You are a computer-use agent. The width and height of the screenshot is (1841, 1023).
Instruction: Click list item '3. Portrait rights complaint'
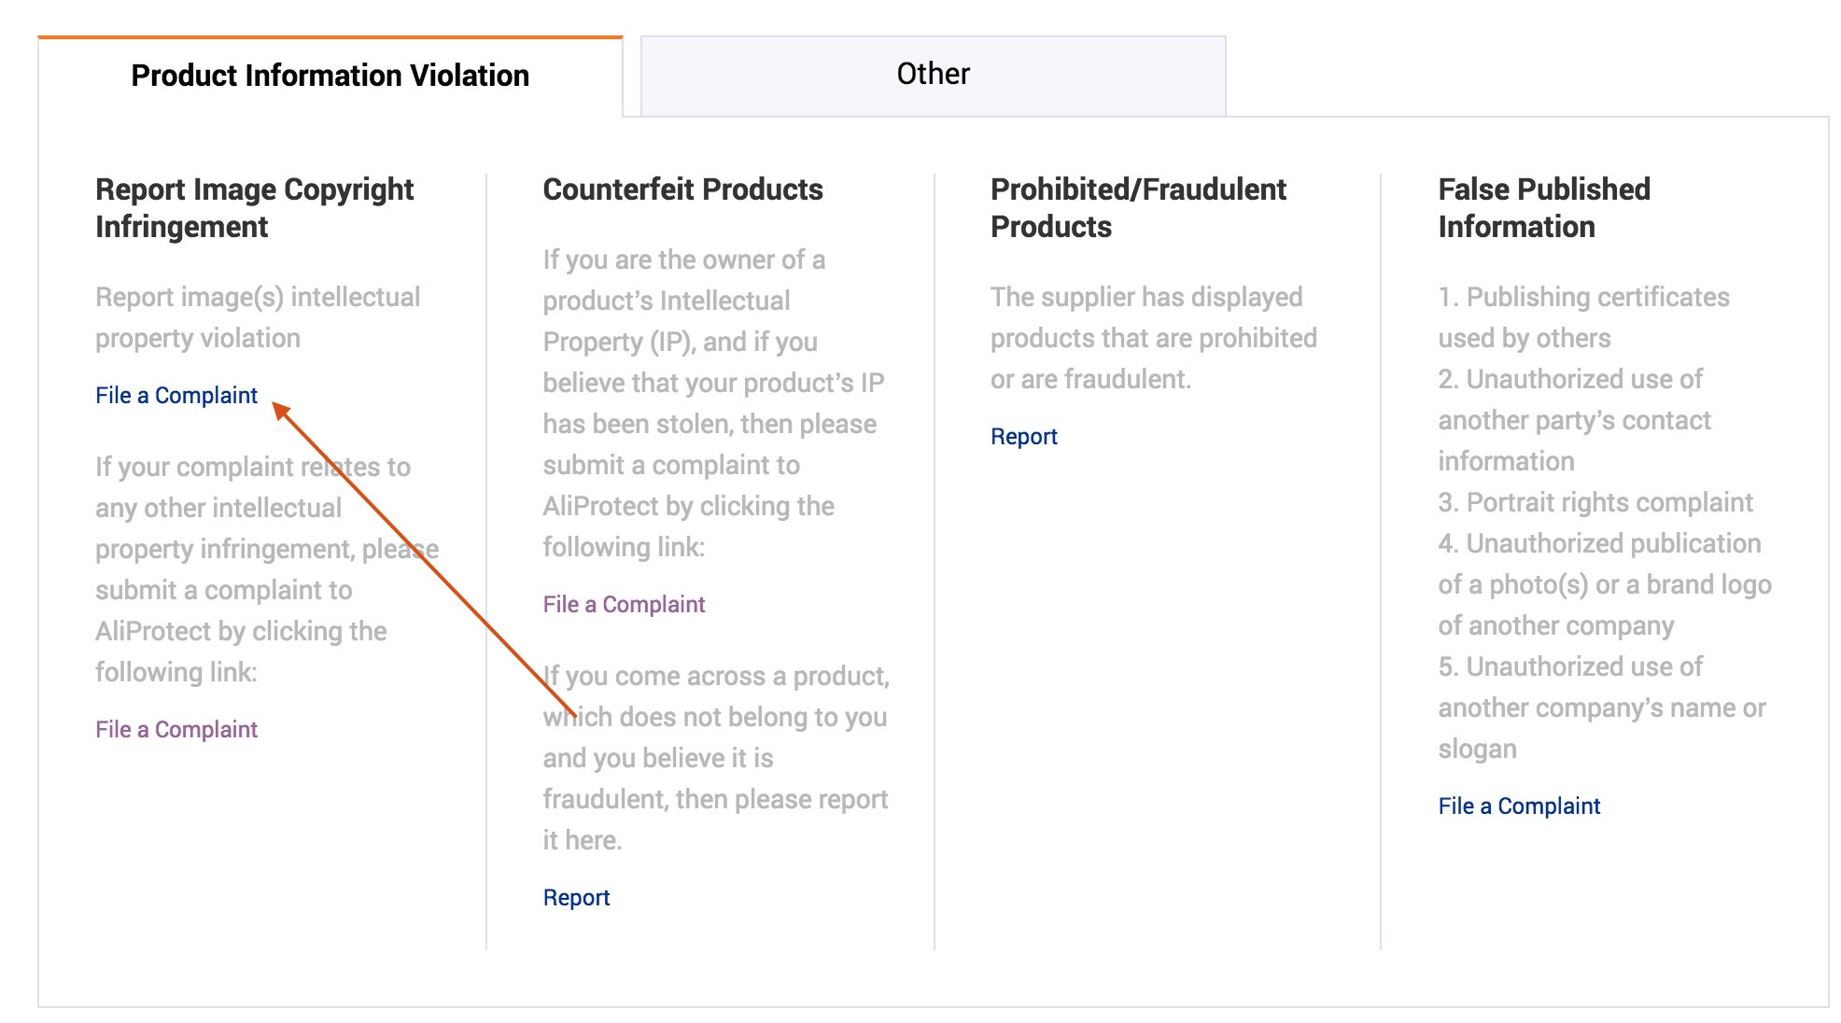[1595, 502]
